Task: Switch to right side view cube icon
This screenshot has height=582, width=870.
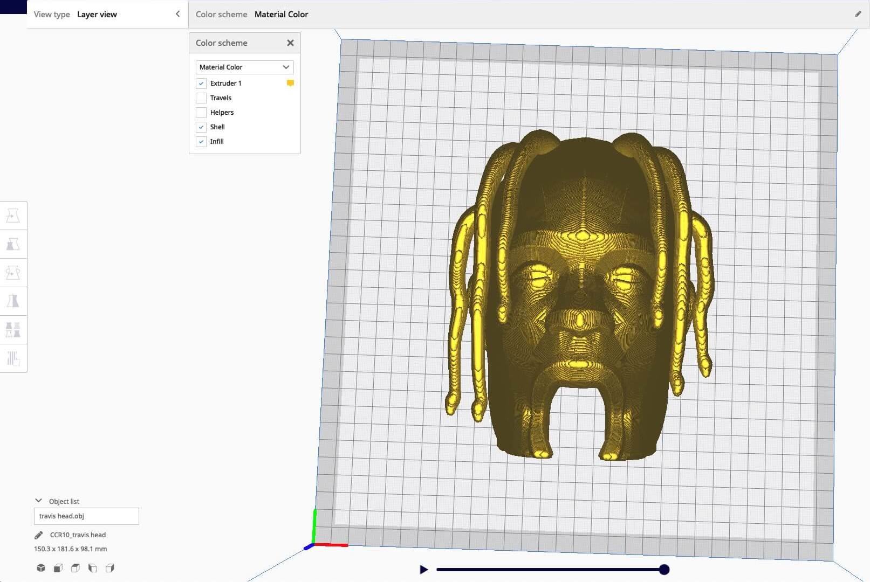Action: [x=110, y=568]
